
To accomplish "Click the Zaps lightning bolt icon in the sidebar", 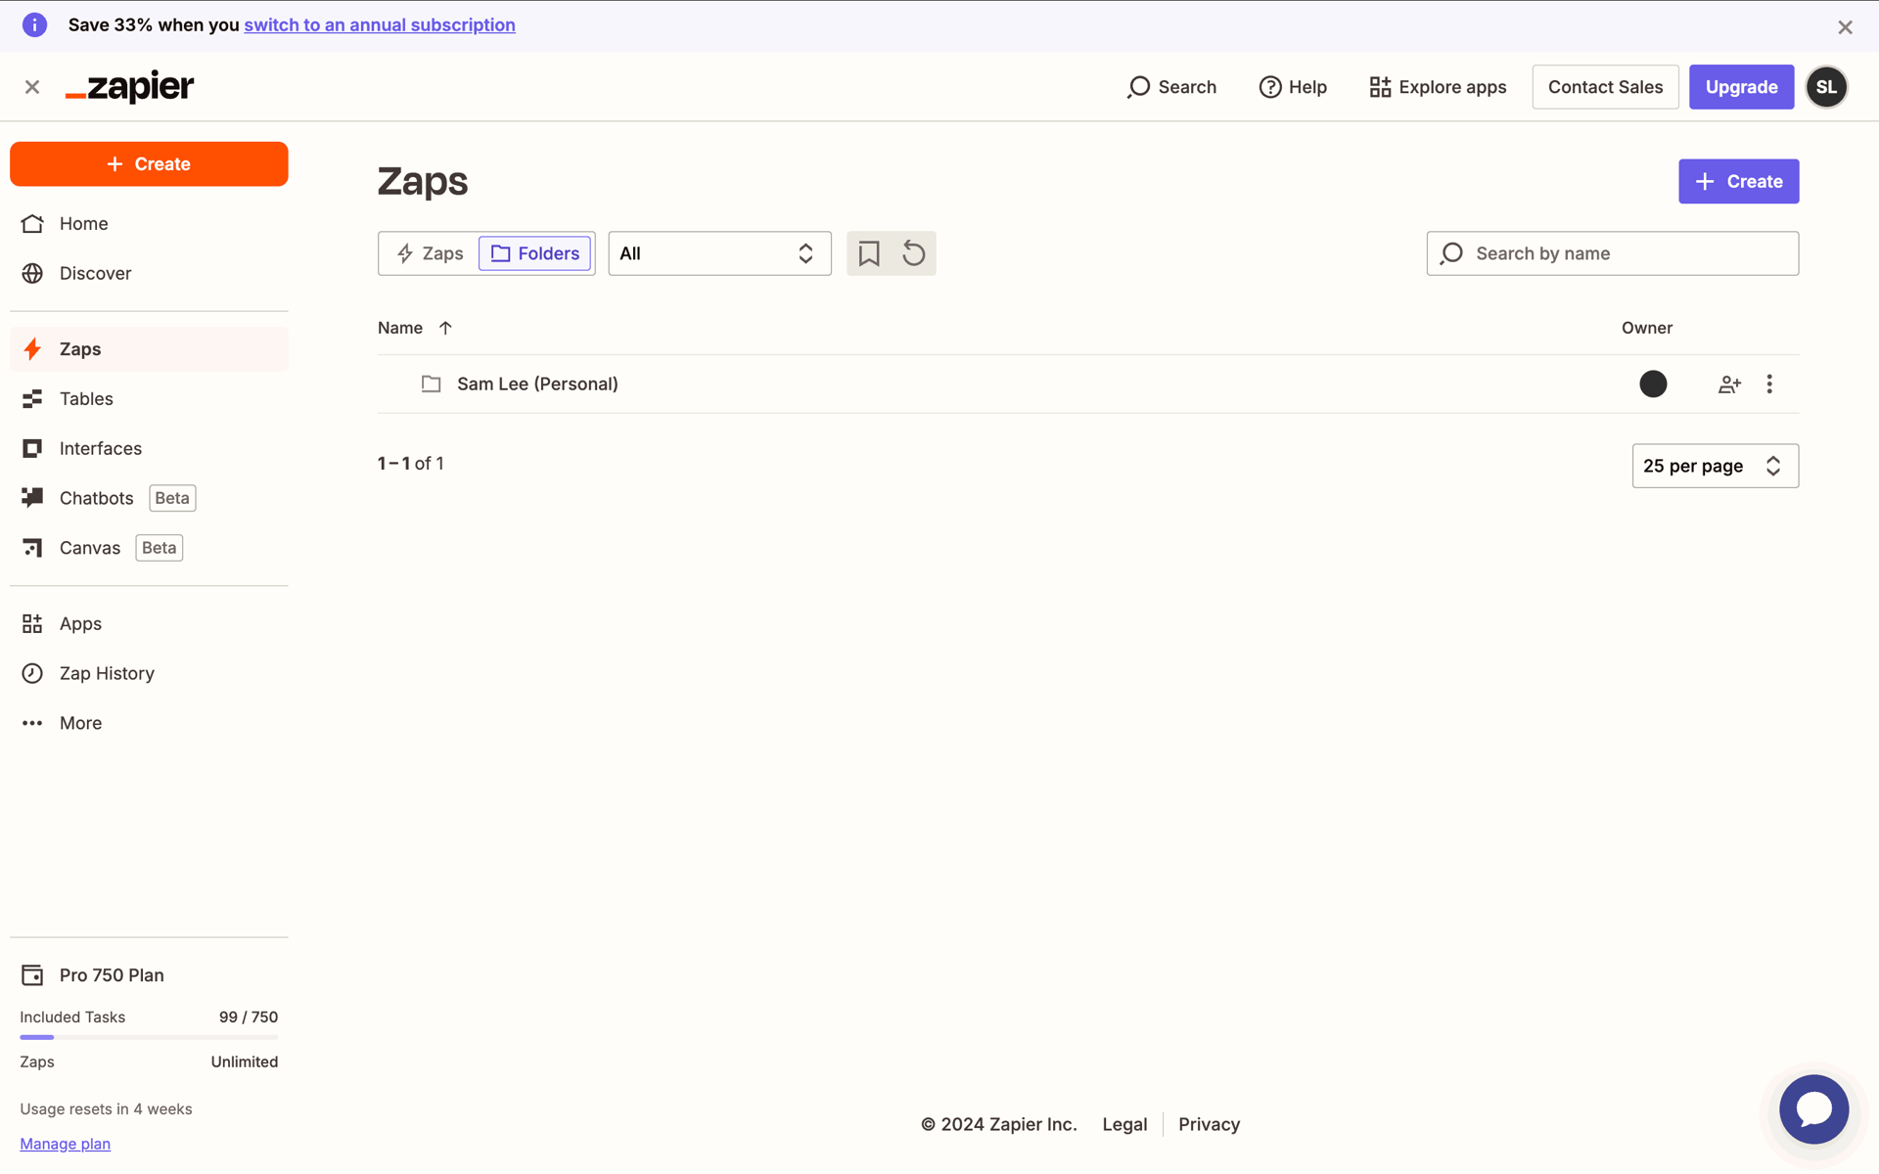I will 32,349.
